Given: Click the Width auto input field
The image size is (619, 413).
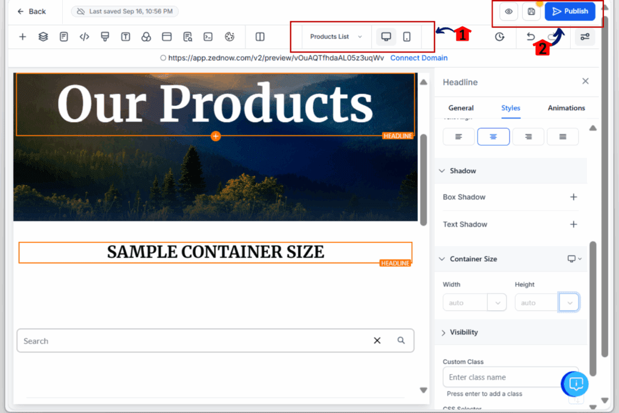Looking at the screenshot, I should pyautogui.click(x=465, y=303).
